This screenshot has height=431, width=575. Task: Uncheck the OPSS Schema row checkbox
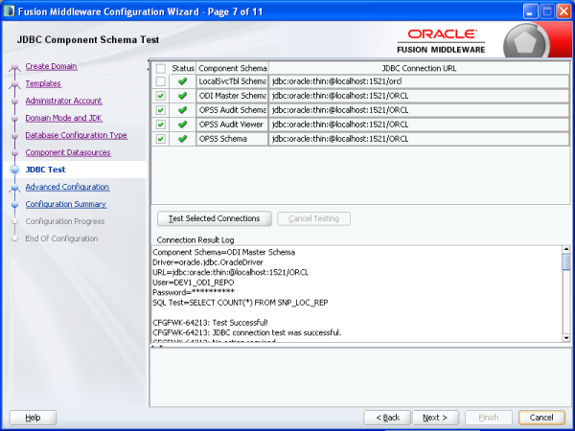pyautogui.click(x=160, y=139)
